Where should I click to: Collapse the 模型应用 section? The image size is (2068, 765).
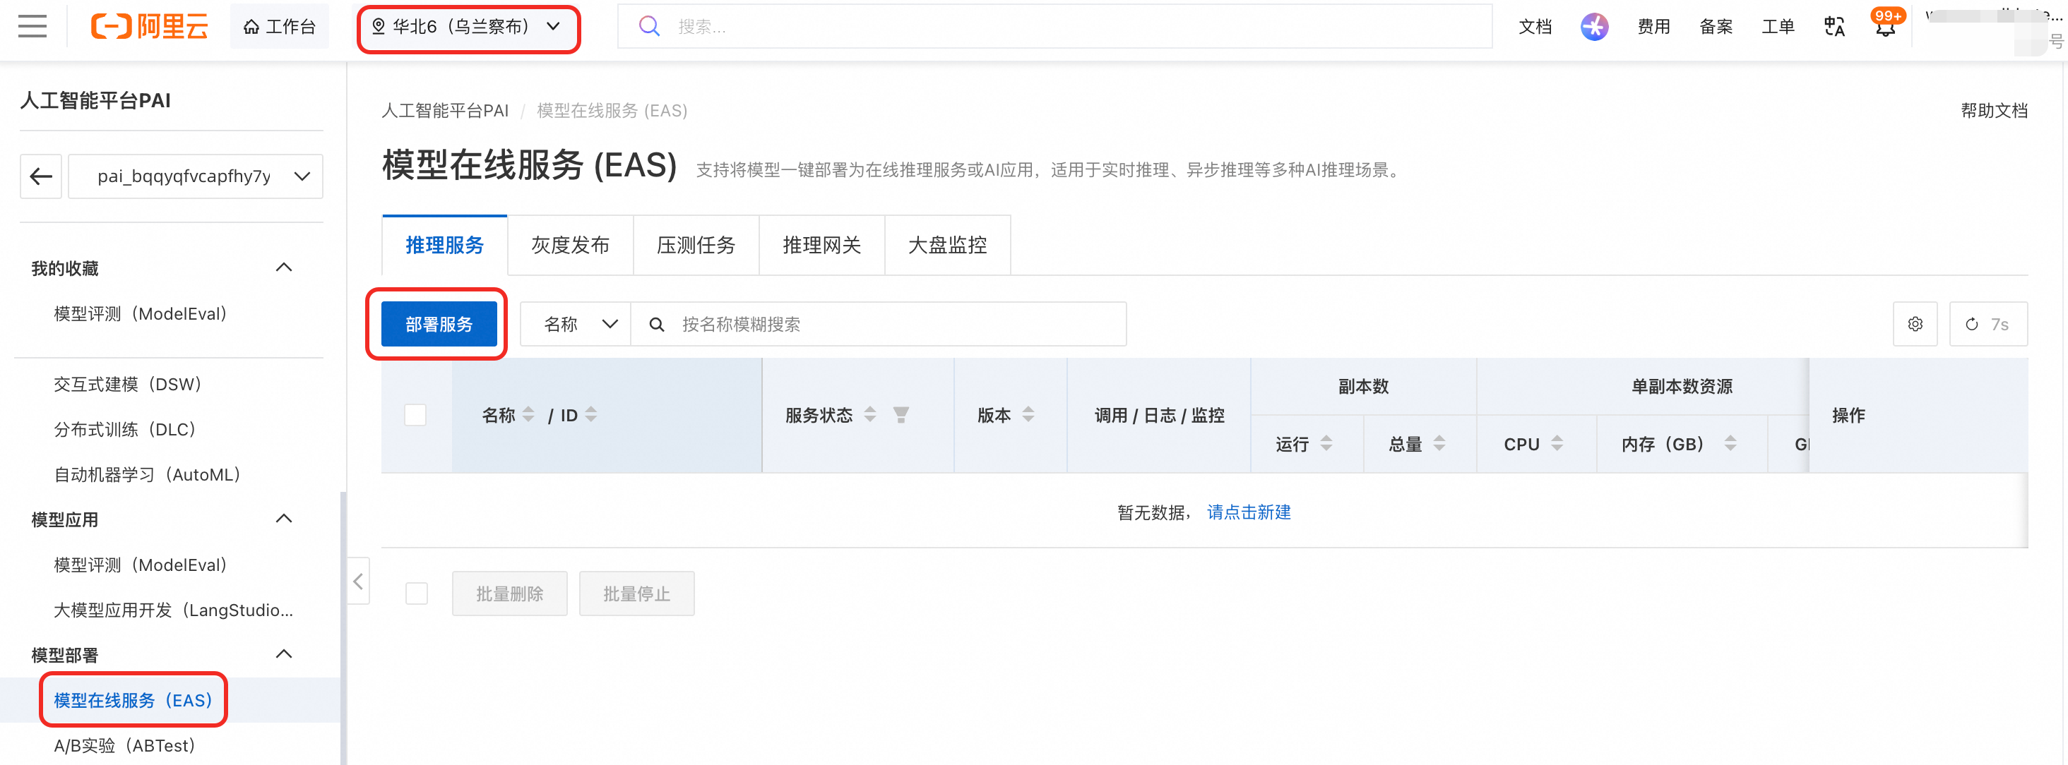pos(284,518)
